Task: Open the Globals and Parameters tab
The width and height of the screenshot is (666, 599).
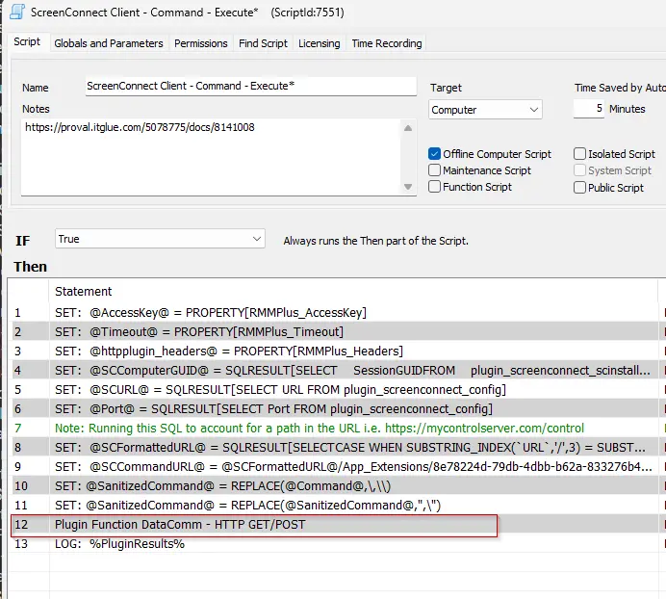Action: (109, 43)
